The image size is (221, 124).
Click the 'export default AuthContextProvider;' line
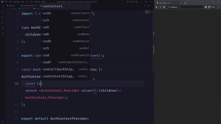point(55,118)
